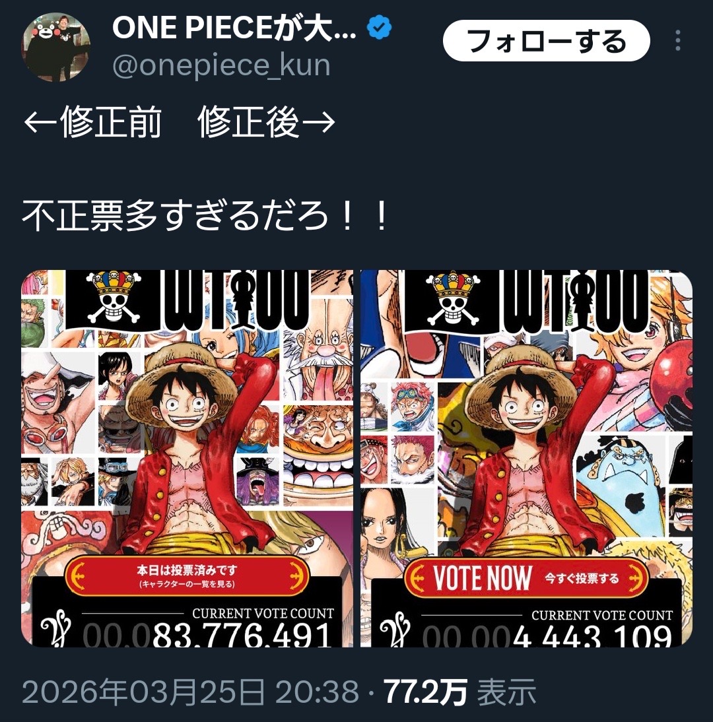
Task: Click the 77.2万 表示 view count
Action: 460,691
